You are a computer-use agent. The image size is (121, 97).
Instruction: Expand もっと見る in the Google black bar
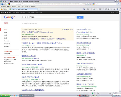pyautogui.click(x=38, y=12)
